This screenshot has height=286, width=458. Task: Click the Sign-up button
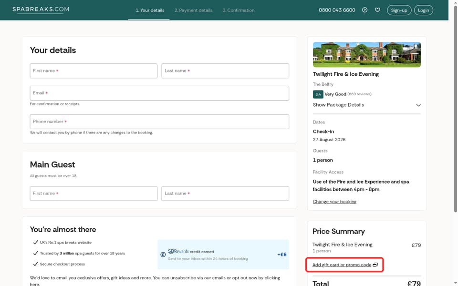(x=399, y=10)
